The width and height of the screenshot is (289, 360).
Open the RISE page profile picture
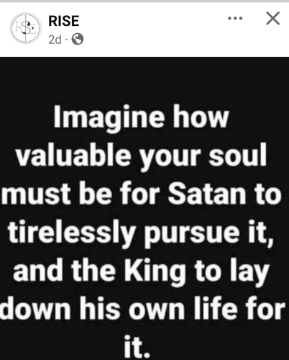[26, 28]
